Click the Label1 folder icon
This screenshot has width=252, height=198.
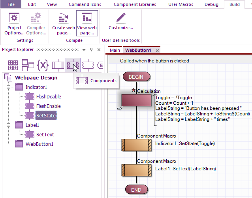19,125
